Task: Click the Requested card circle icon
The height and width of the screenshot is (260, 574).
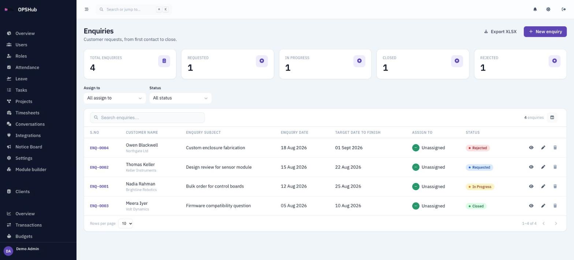Action: [x=262, y=61]
